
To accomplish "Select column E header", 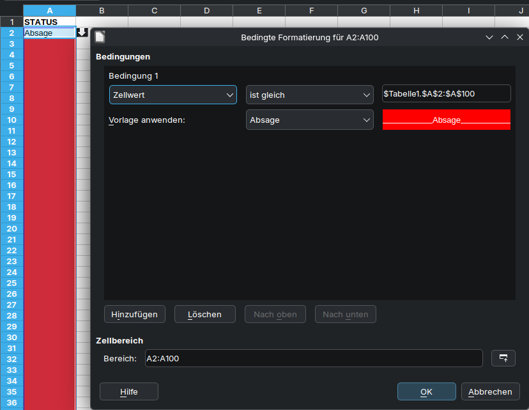I will (259, 11).
